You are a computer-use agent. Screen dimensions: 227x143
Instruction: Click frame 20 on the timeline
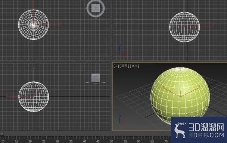(30, 141)
